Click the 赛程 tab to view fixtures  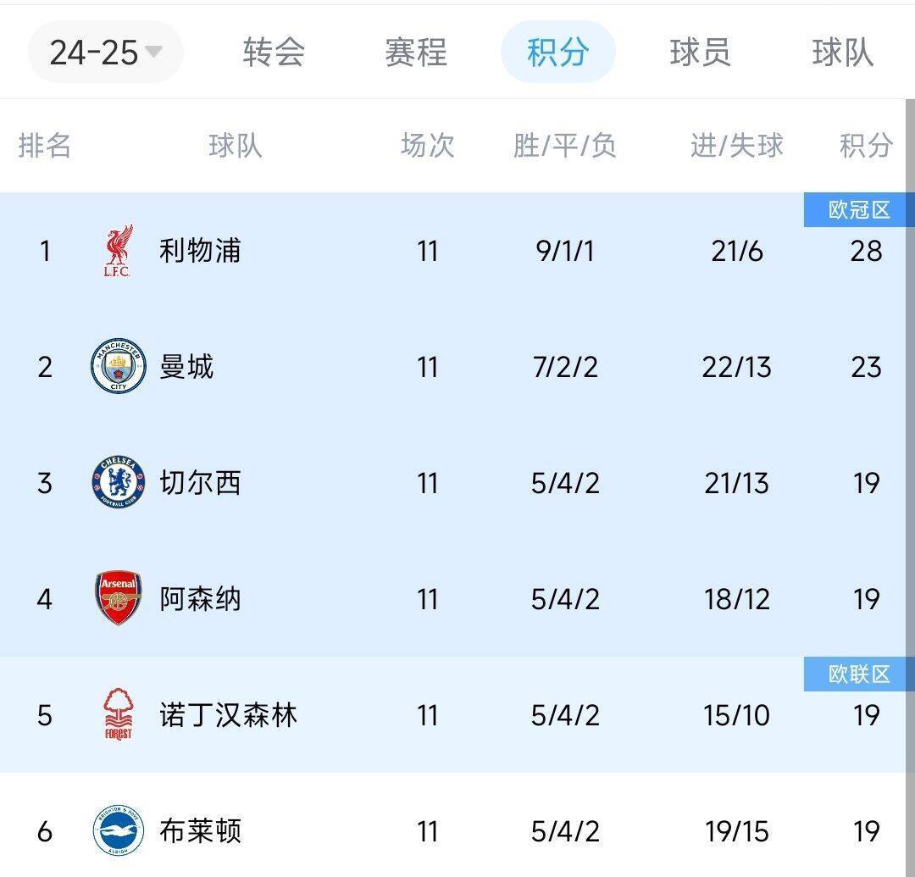pyautogui.click(x=414, y=52)
